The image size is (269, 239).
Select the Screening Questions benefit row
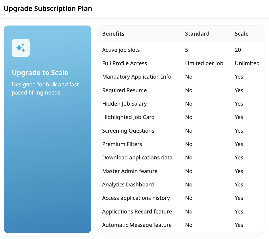128,131
